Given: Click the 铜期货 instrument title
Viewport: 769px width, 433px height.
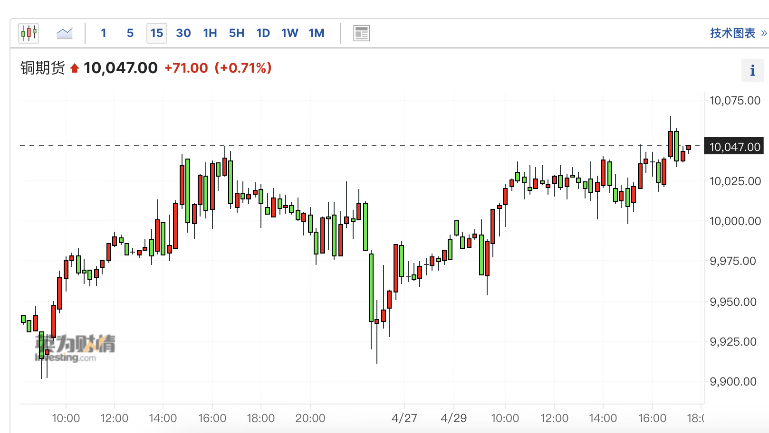Looking at the screenshot, I should click(x=43, y=68).
